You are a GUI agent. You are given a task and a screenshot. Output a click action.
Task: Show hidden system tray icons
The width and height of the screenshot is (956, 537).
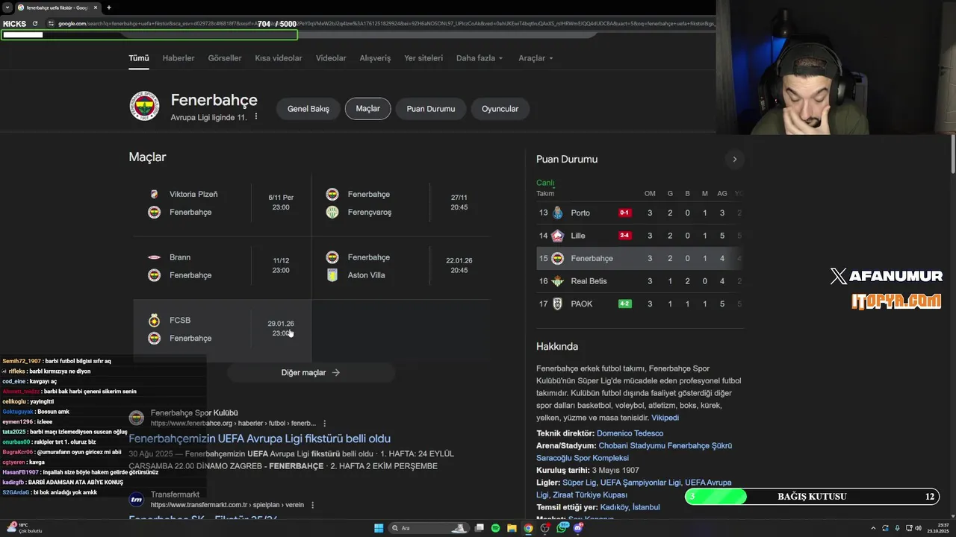875,528
